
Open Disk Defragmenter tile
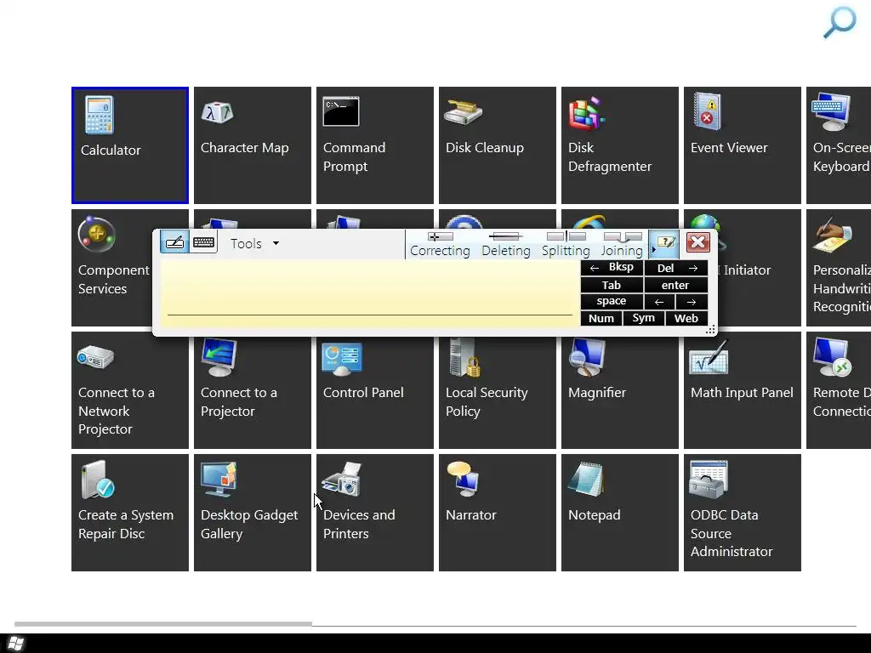click(620, 145)
